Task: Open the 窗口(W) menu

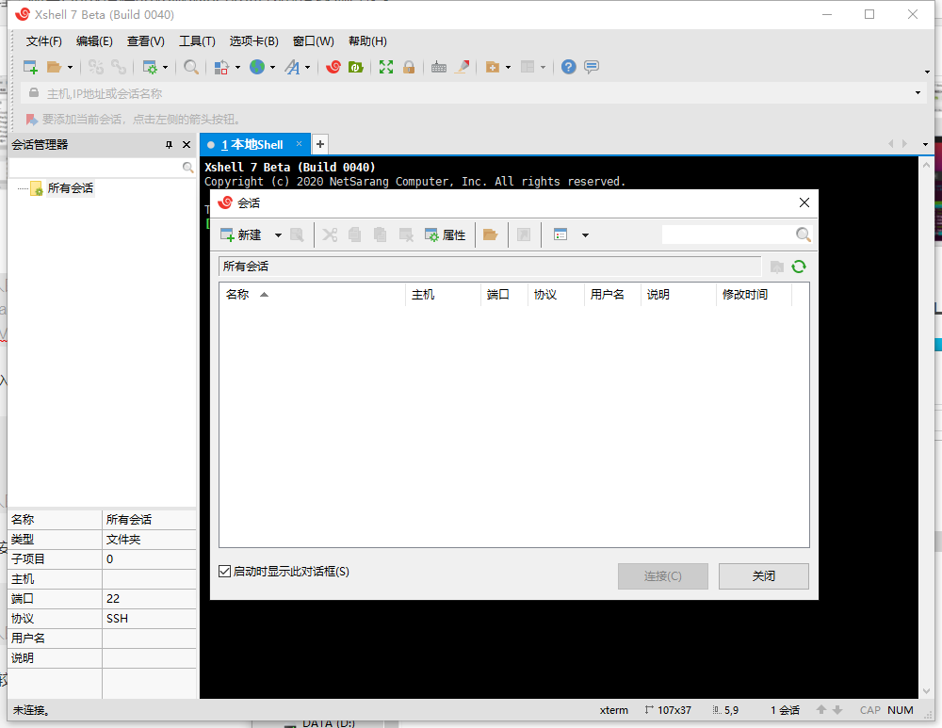Action: pos(313,41)
